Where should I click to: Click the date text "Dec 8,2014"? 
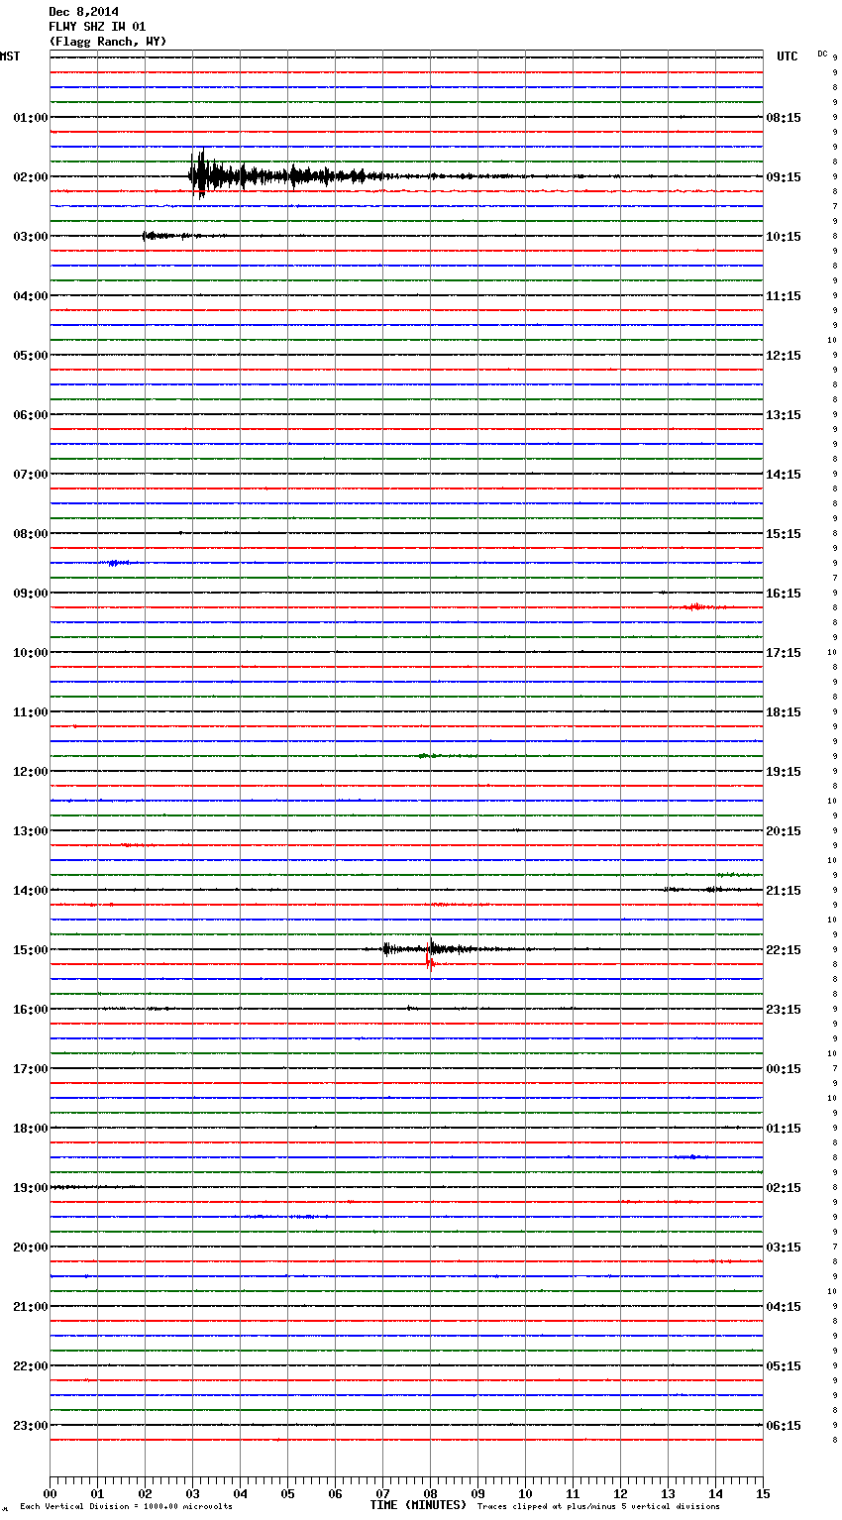pos(83,12)
